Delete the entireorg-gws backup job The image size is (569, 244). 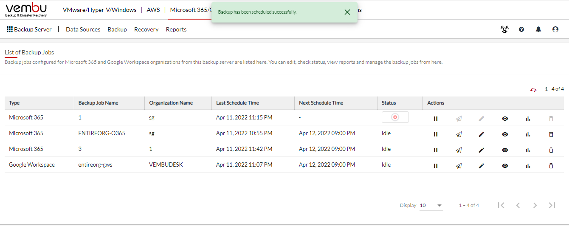pyautogui.click(x=551, y=166)
